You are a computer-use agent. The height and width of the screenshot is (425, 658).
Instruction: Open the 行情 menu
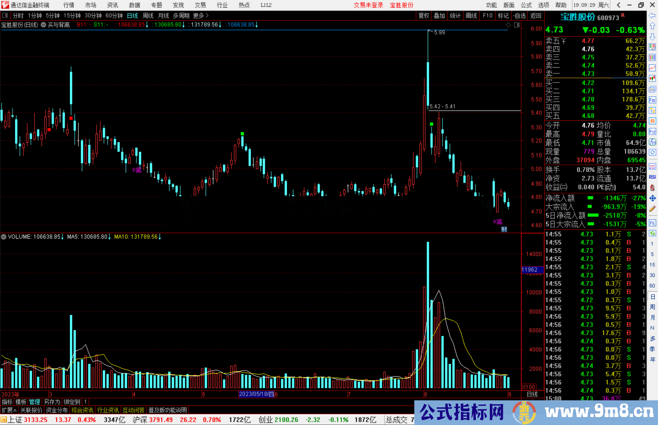coord(69,5)
